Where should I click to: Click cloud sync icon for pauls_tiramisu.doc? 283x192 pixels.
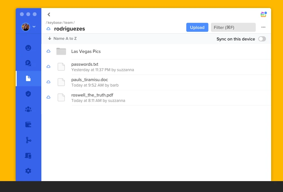click(48, 82)
